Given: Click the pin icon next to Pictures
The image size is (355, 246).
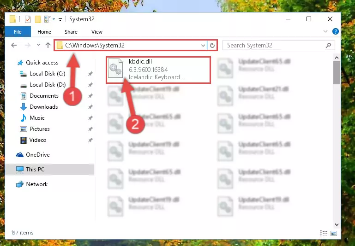Looking at the screenshot, I should click(x=90, y=129).
